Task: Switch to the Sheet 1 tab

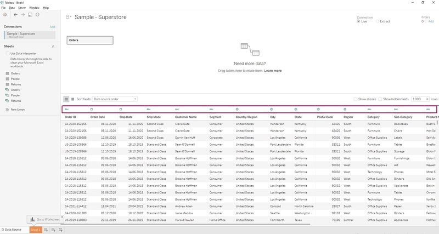Action: tap(36, 230)
